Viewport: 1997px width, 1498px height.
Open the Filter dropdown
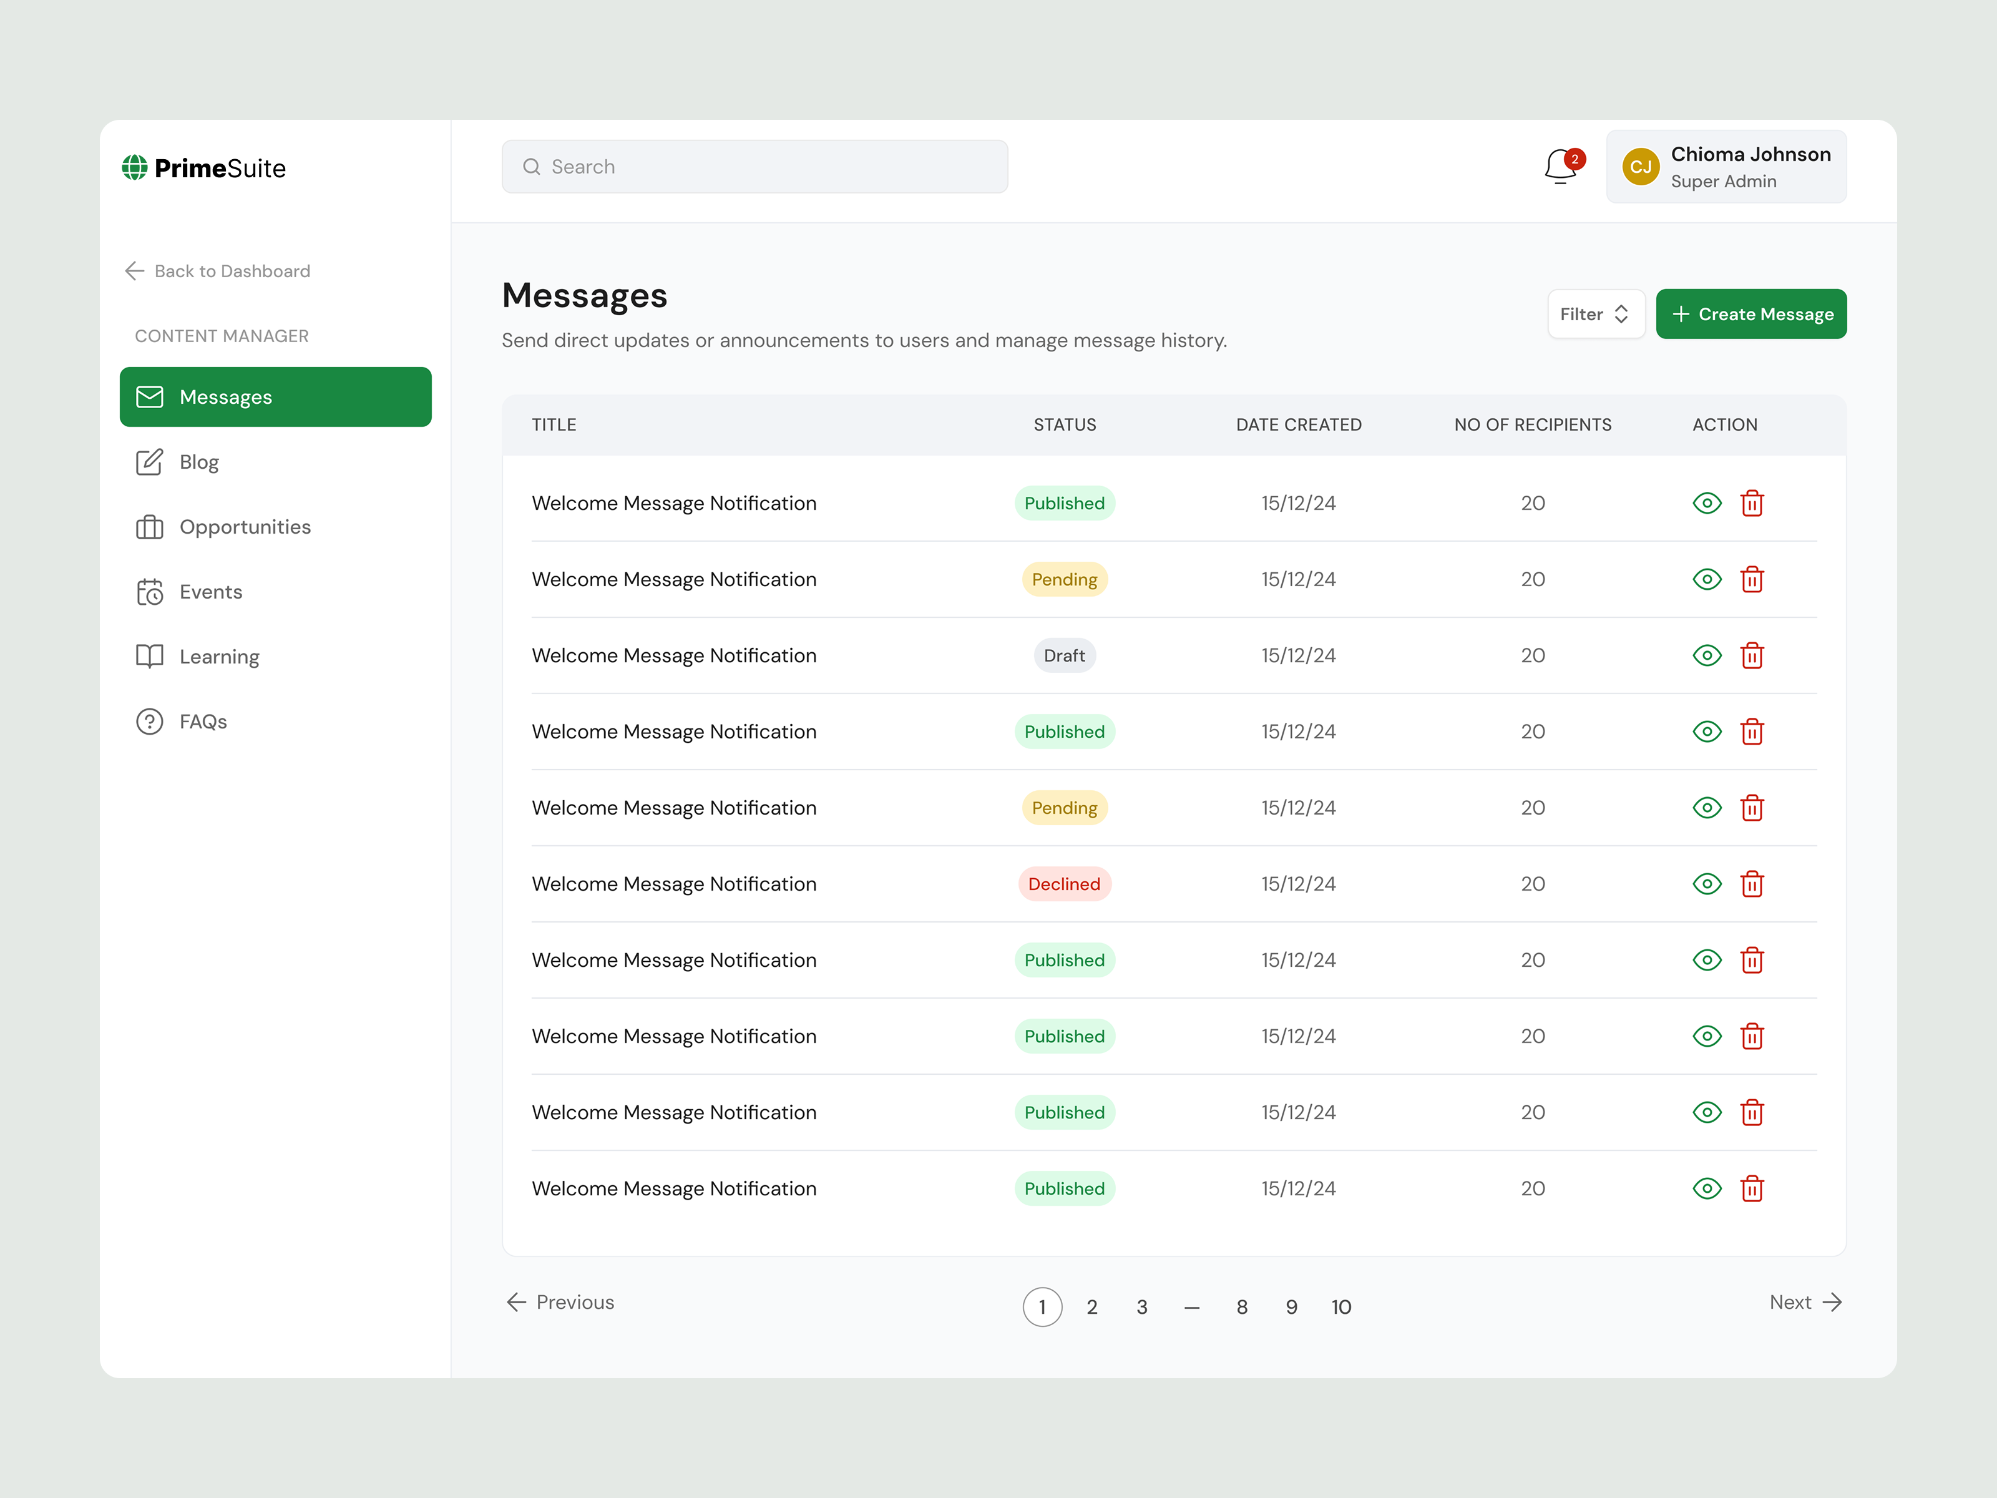pyautogui.click(x=1596, y=313)
